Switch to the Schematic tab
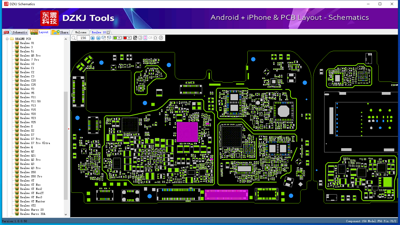Image resolution: width=400 pixels, height=225 pixels. 16,32
